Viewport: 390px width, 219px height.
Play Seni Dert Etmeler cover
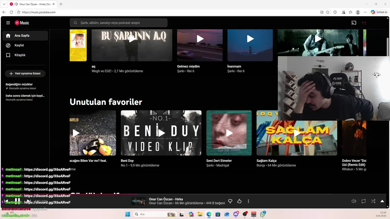(x=229, y=133)
